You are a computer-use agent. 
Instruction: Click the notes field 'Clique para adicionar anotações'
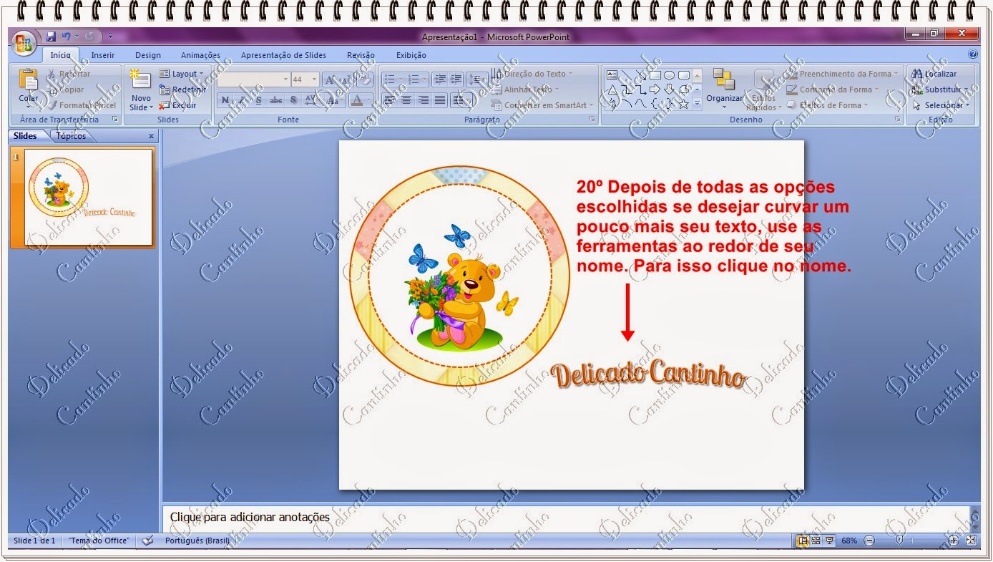click(x=250, y=517)
